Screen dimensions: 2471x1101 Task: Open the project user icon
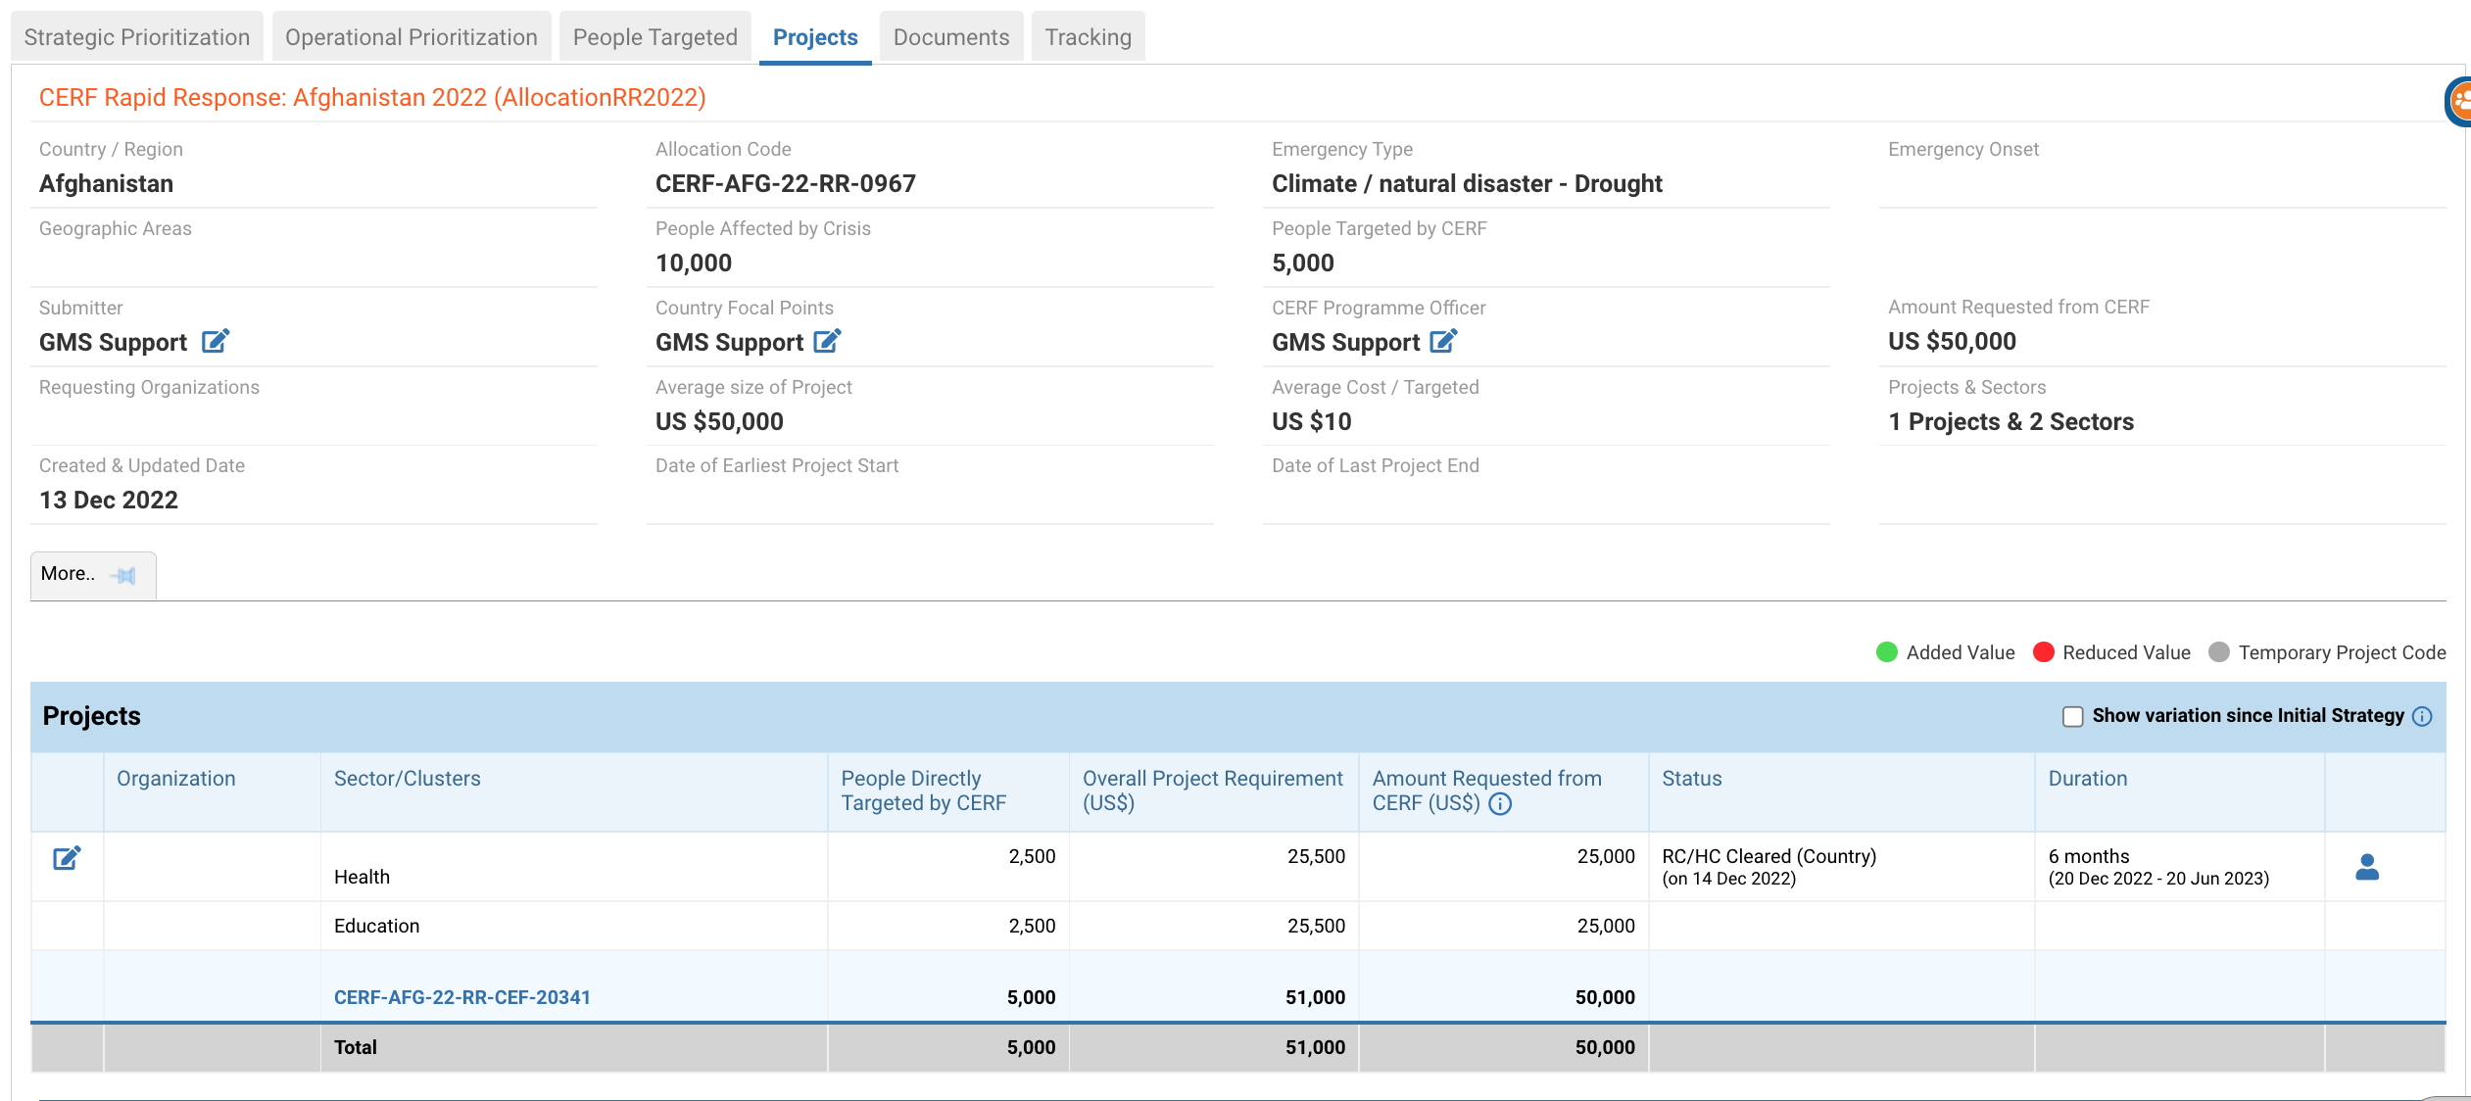[2367, 867]
